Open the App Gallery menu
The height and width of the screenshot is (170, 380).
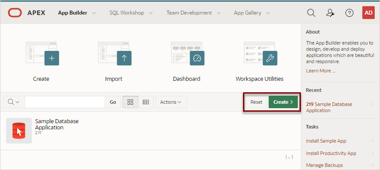[x=252, y=13]
